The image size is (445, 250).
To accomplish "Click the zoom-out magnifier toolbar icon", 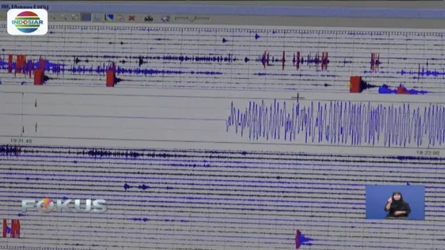I will (63, 17).
